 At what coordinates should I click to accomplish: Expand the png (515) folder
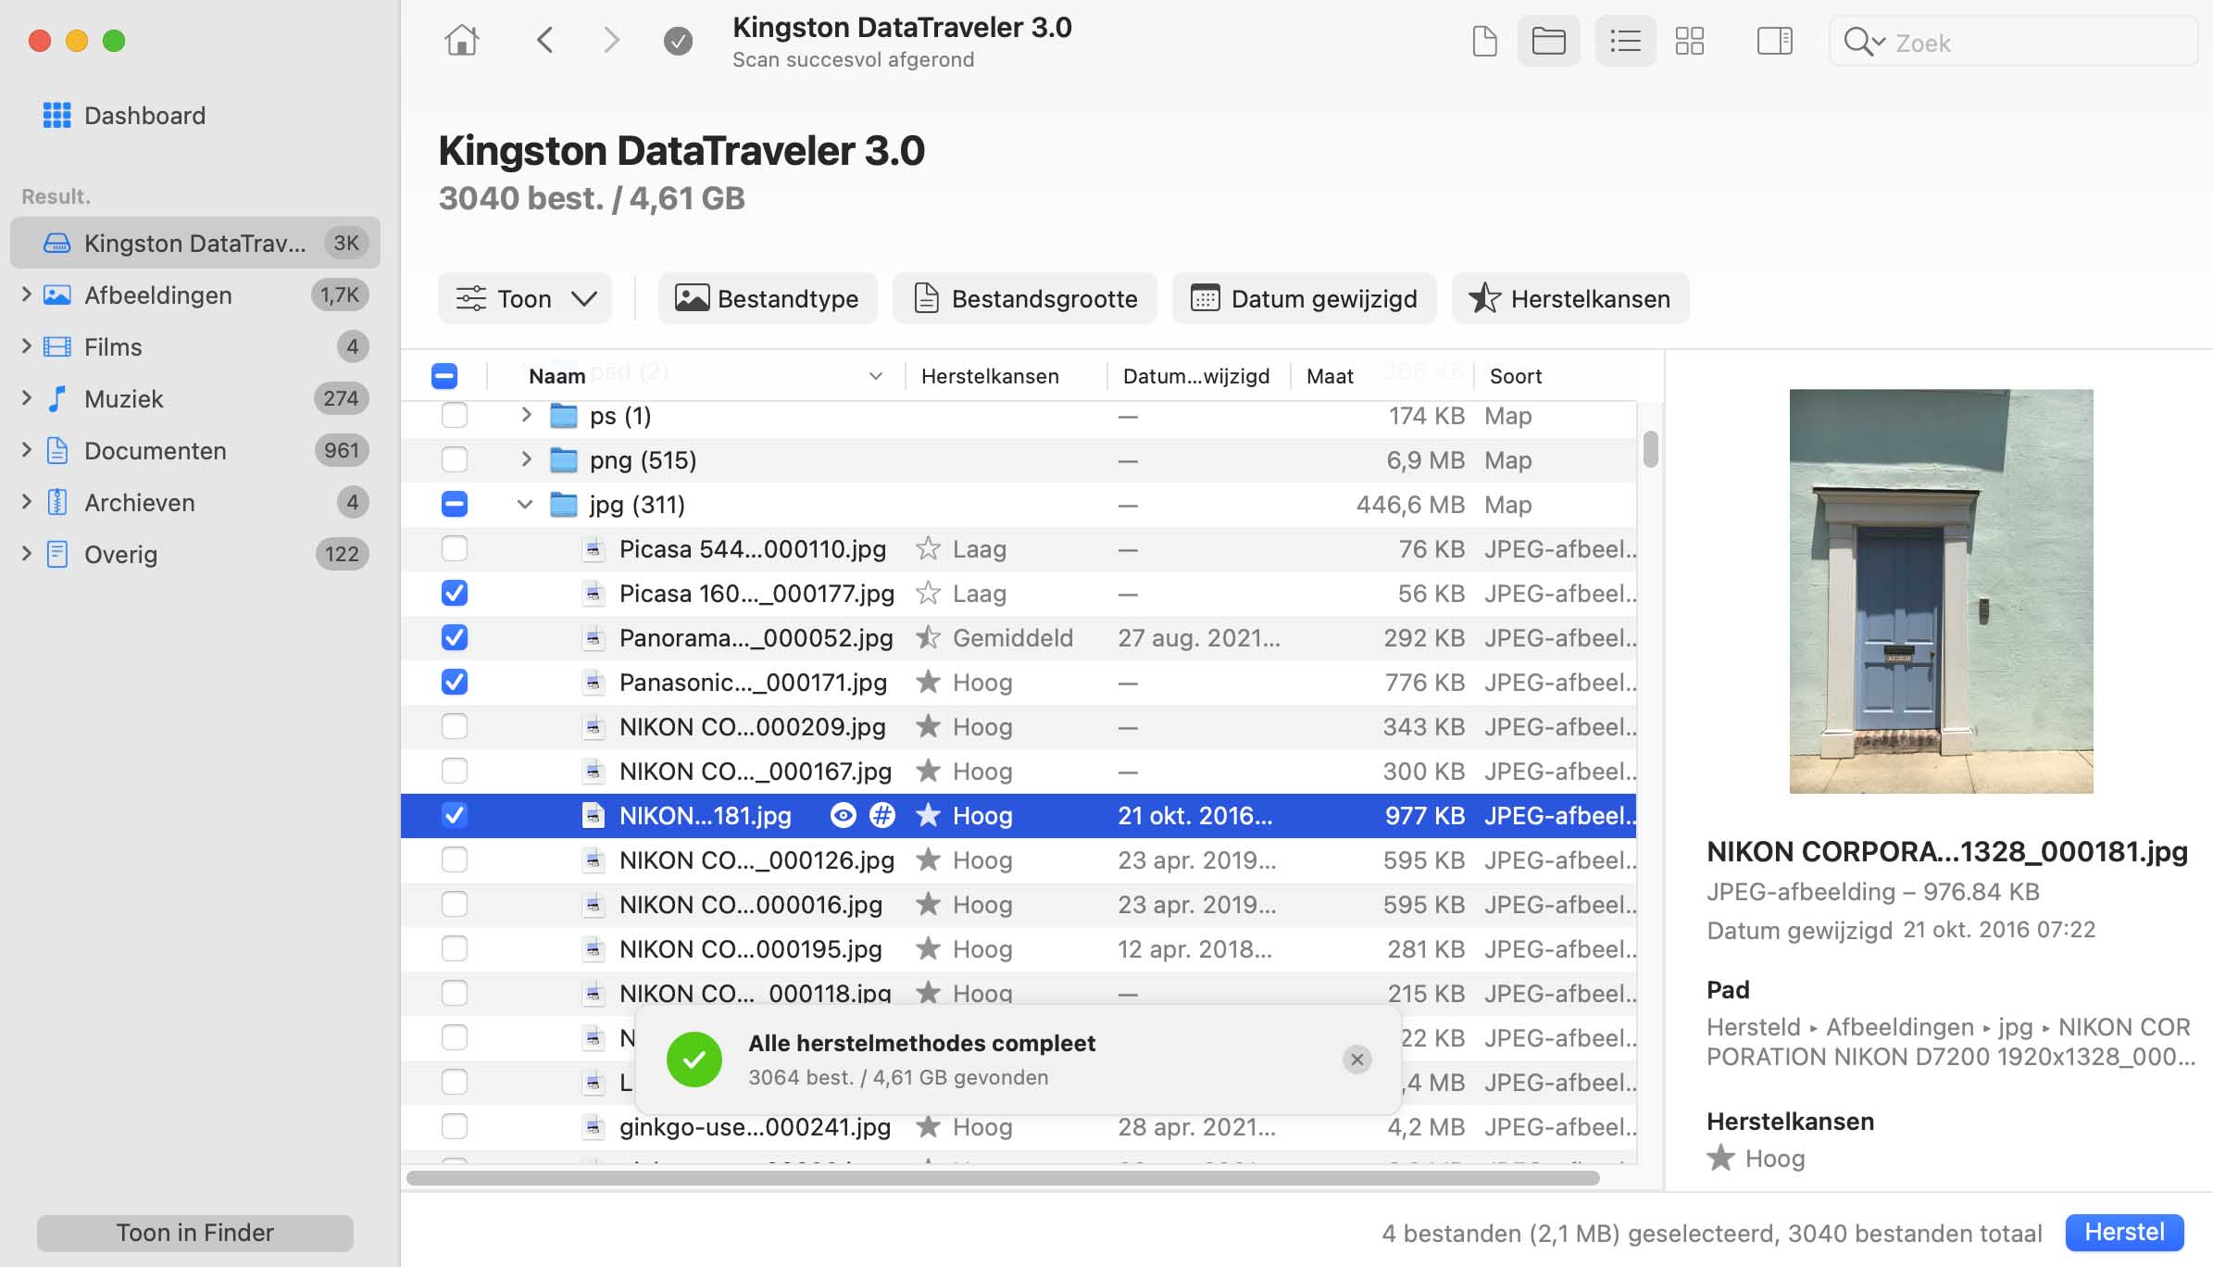[526, 459]
